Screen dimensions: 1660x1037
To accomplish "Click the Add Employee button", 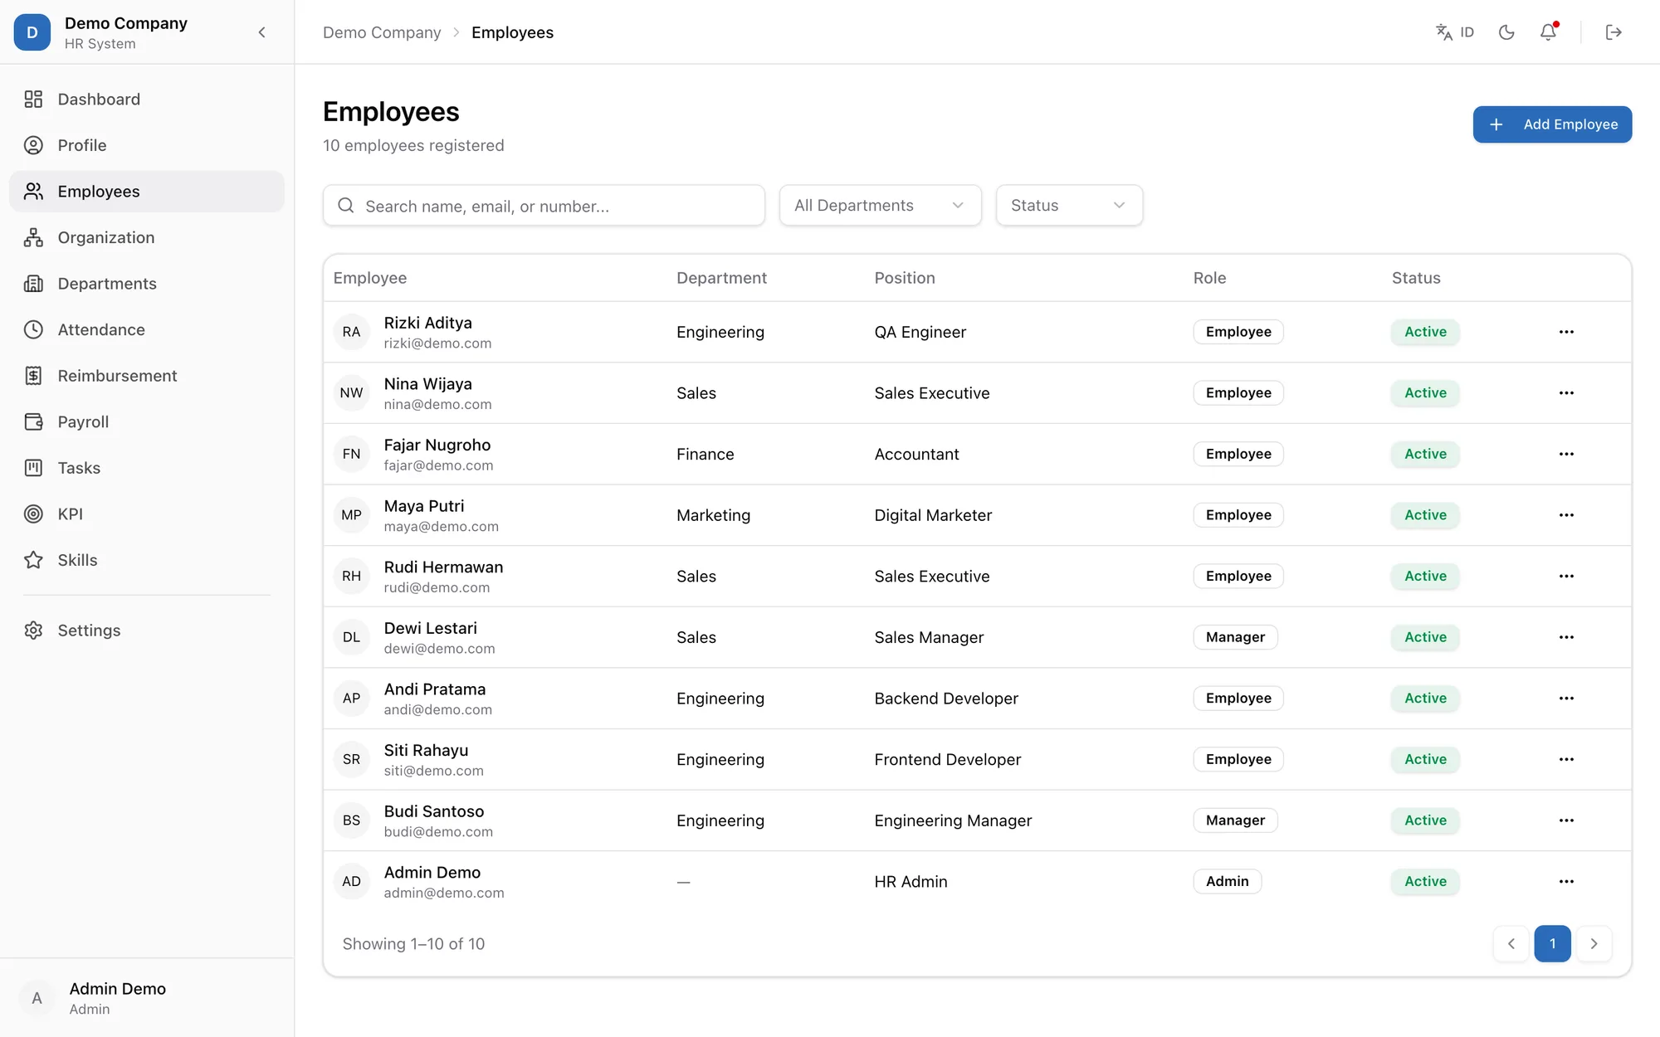I will point(1552,124).
